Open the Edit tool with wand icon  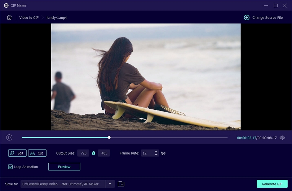17,153
